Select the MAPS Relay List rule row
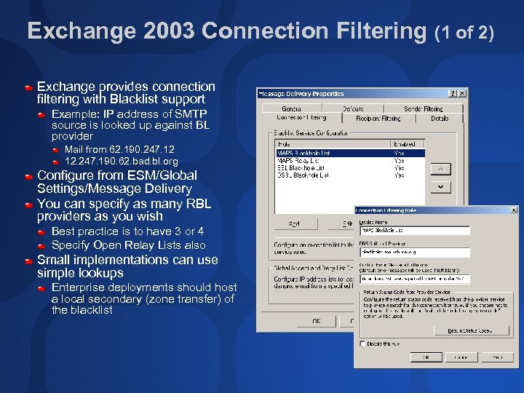 click(350, 161)
